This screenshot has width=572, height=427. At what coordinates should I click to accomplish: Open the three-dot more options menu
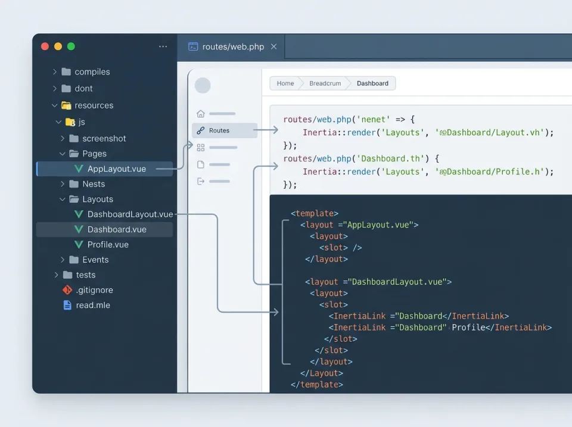[163, 46]
